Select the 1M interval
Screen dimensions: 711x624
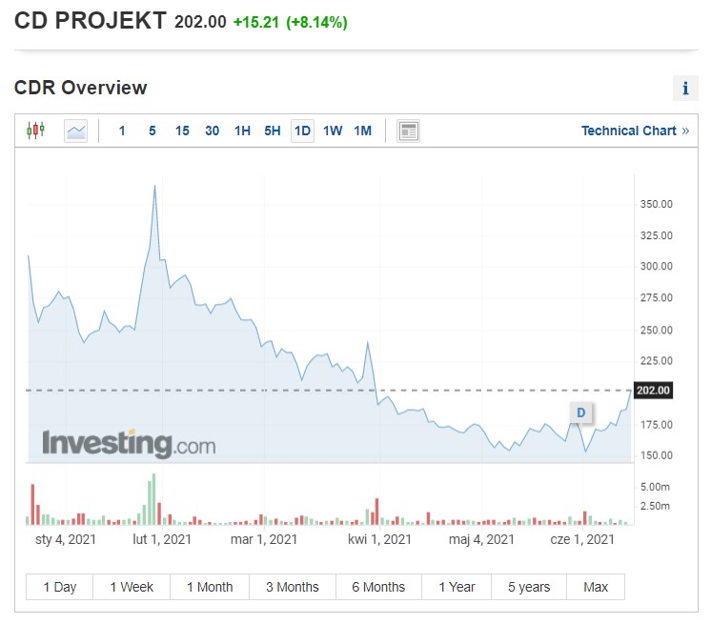363,131
